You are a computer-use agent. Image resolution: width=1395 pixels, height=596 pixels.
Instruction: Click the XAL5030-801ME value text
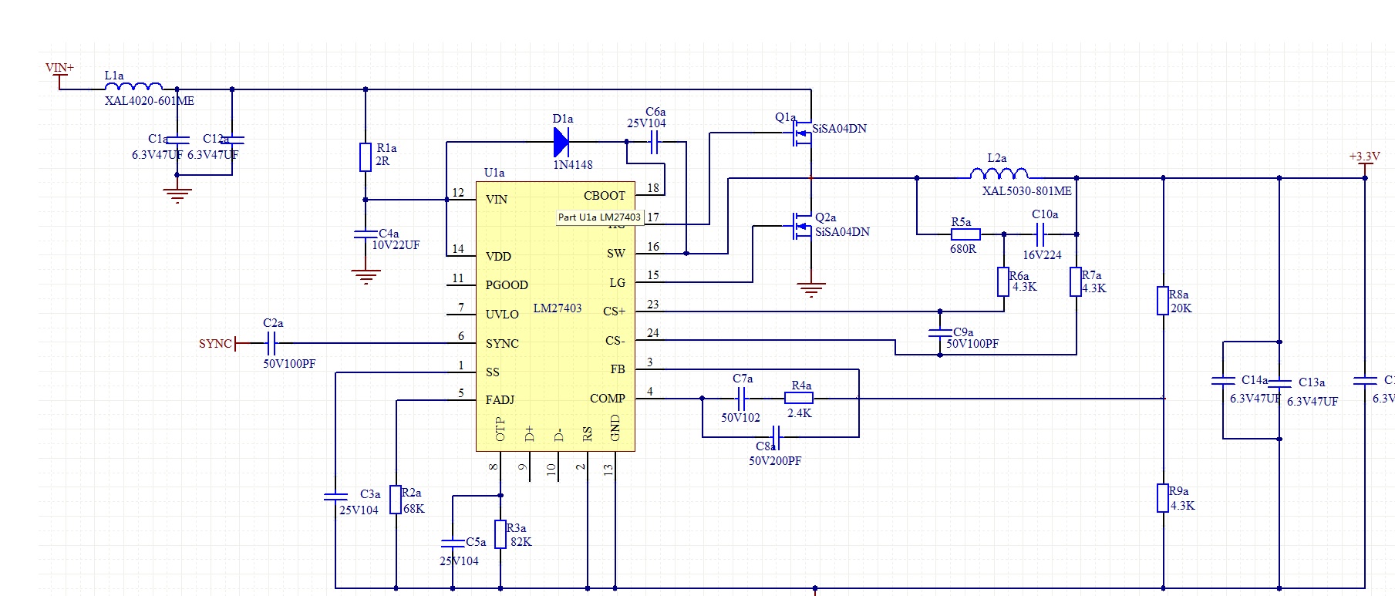pos(1026,191)
